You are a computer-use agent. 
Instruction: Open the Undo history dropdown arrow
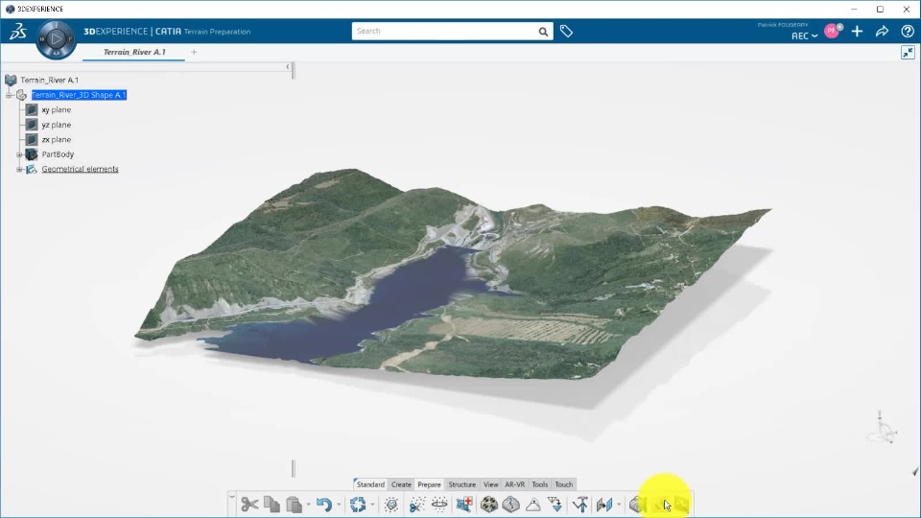pos(339,505)
